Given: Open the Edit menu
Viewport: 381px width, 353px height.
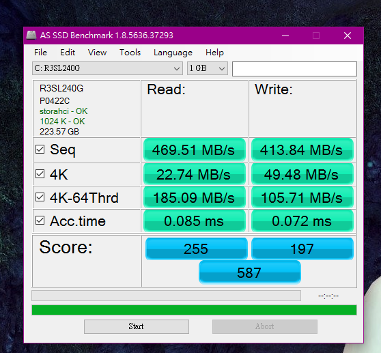Looking at the screenshot, I should coord(68,53).
